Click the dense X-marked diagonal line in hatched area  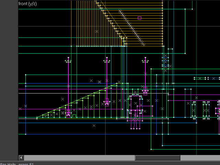tap(132, 27)
